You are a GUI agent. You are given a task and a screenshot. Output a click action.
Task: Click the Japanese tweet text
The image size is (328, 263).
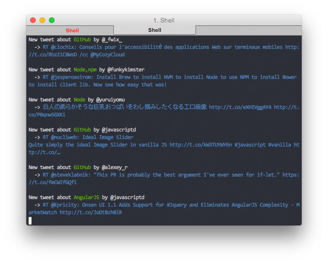click(x=125, y=107)
